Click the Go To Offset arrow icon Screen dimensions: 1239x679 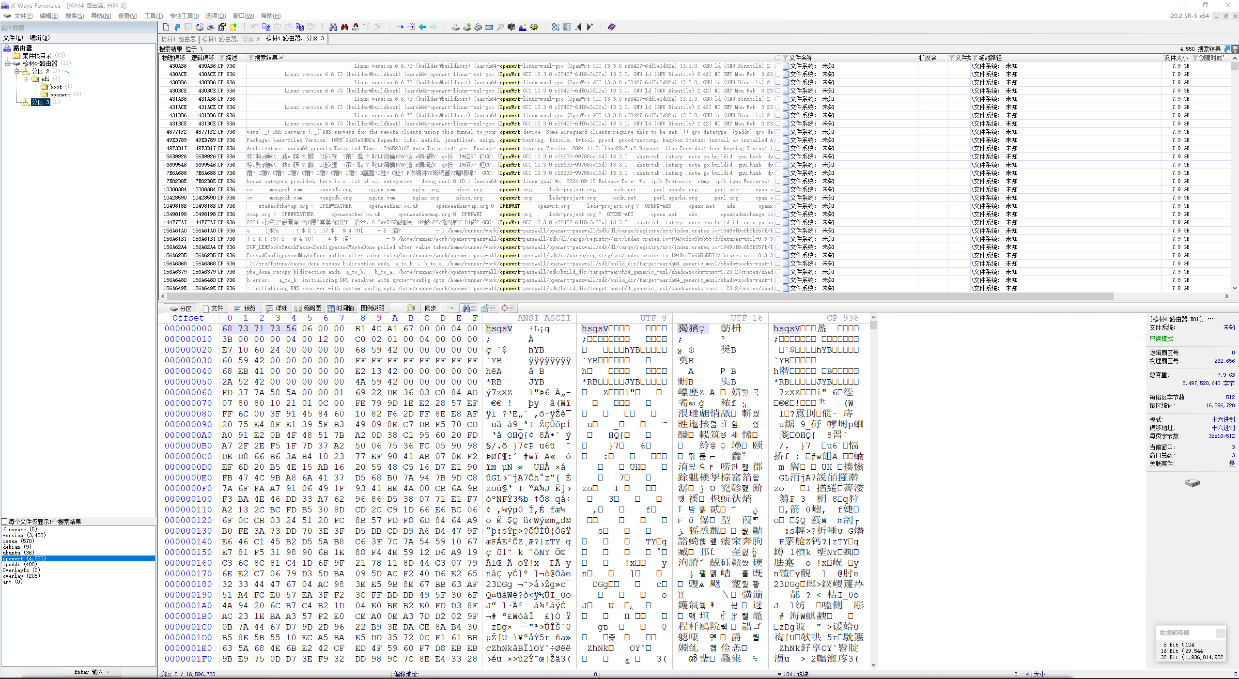click(400, 27)
